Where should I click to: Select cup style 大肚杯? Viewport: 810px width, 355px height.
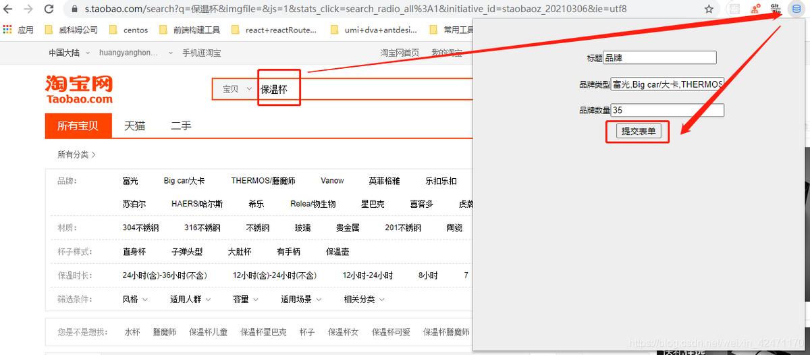click(239, 252)
